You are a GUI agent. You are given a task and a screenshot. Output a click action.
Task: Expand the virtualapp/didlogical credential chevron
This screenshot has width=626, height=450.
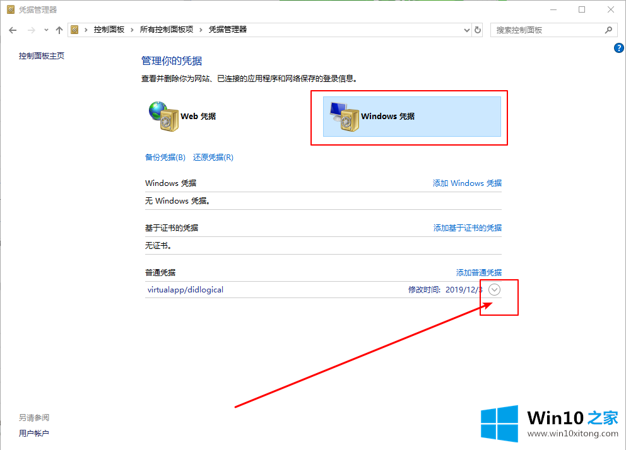495,290
